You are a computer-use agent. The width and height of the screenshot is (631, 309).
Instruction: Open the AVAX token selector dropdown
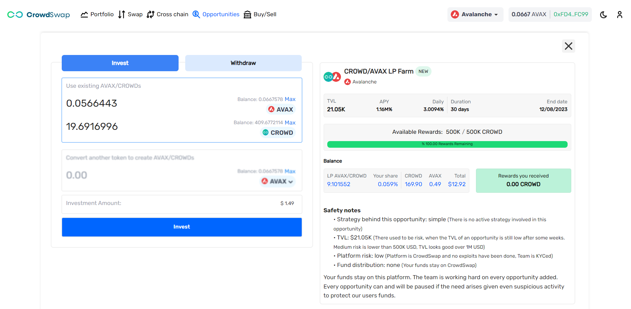coord(277,181)
